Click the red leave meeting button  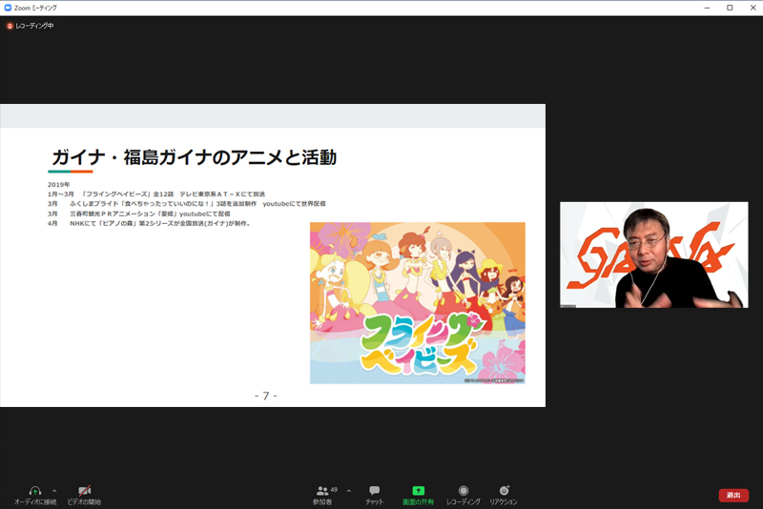click(732, 495)
